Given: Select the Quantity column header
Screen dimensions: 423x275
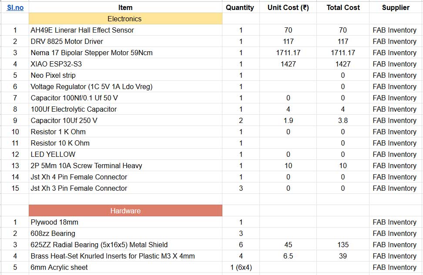Looking at the screenshot, I should point(240,7).
